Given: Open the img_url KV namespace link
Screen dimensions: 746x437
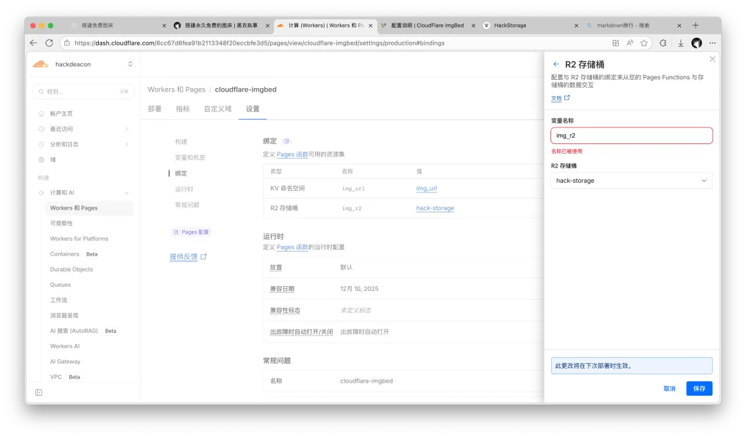Looking at the screenshot, I should [426, 188].
